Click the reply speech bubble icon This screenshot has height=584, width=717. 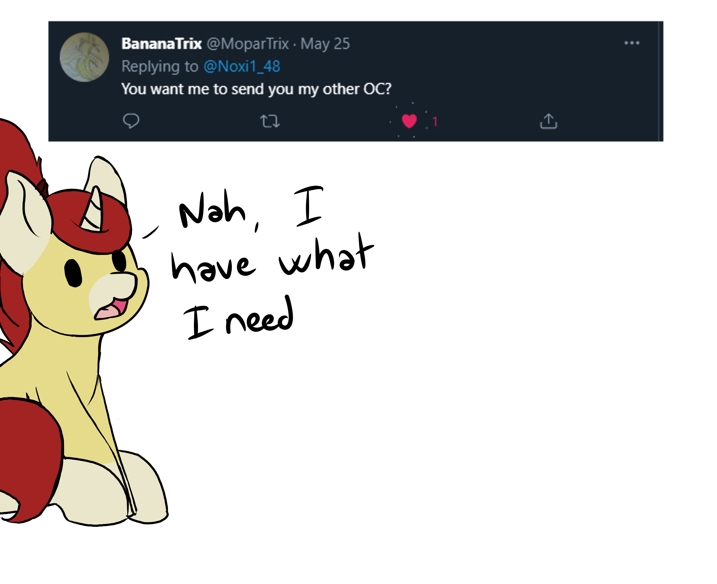pos(131,121)
